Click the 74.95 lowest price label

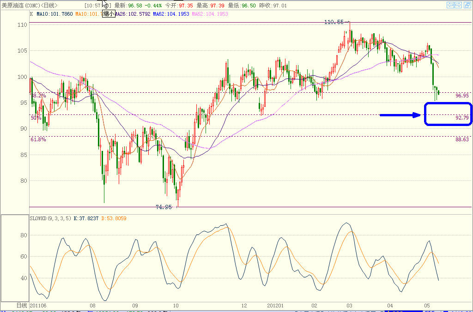point(164,207)
